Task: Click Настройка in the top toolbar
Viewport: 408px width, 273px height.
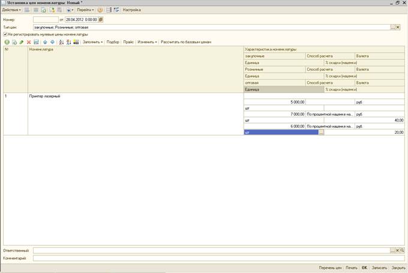Action: [132, 10]
